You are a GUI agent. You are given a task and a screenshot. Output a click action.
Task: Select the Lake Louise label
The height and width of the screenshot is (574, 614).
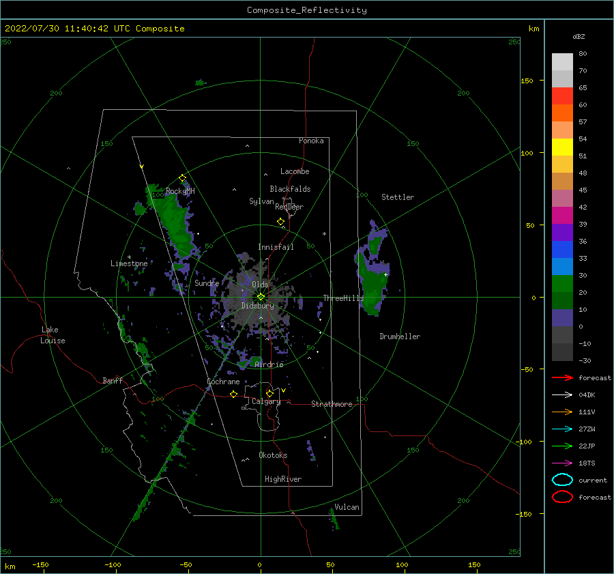point(53,335)
